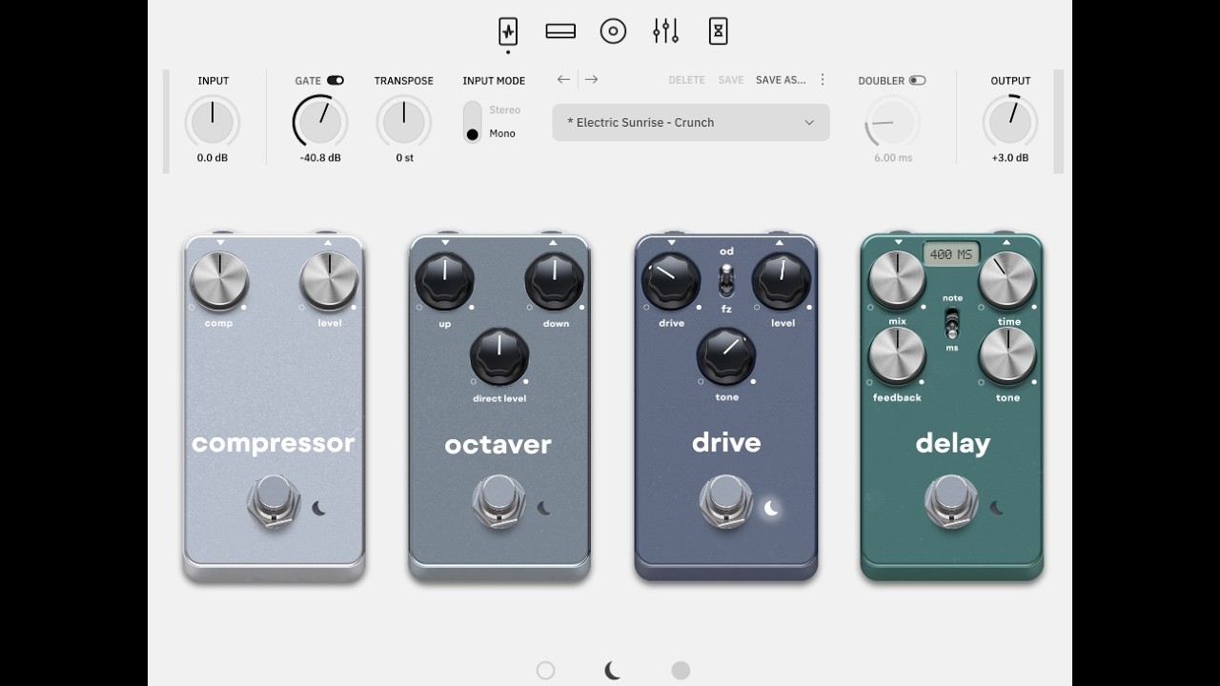Select Stereo input mode
1220x686 pixels.
tap(504, 111)
